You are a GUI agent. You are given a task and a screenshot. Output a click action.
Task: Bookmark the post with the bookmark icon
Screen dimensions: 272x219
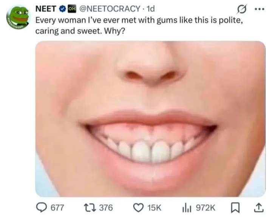pyautogui.click(x=235, y=208)
